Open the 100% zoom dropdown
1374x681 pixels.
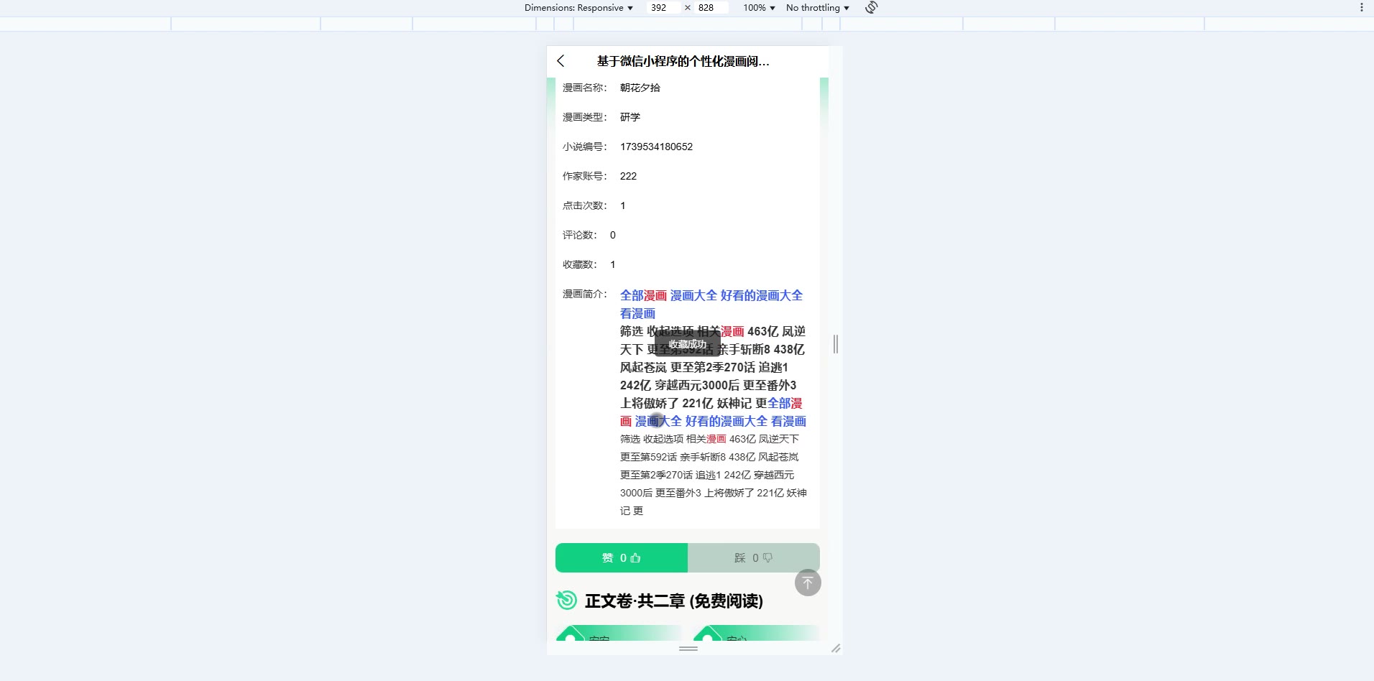click(x=759, y=8)
